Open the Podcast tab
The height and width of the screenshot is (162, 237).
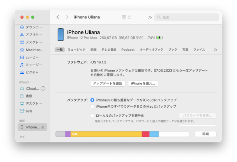tap(128, 50)
